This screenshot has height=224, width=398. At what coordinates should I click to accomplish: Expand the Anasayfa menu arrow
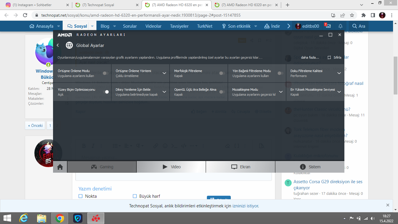pyautogui.click(x=59, y=26)
